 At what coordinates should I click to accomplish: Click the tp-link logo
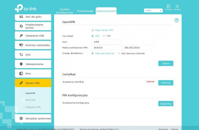click(x=26, y=8)
